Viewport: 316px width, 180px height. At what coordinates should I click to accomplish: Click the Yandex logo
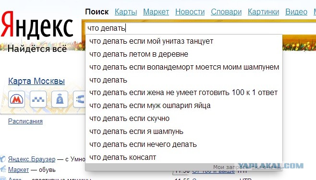click(x=37, y=25)
